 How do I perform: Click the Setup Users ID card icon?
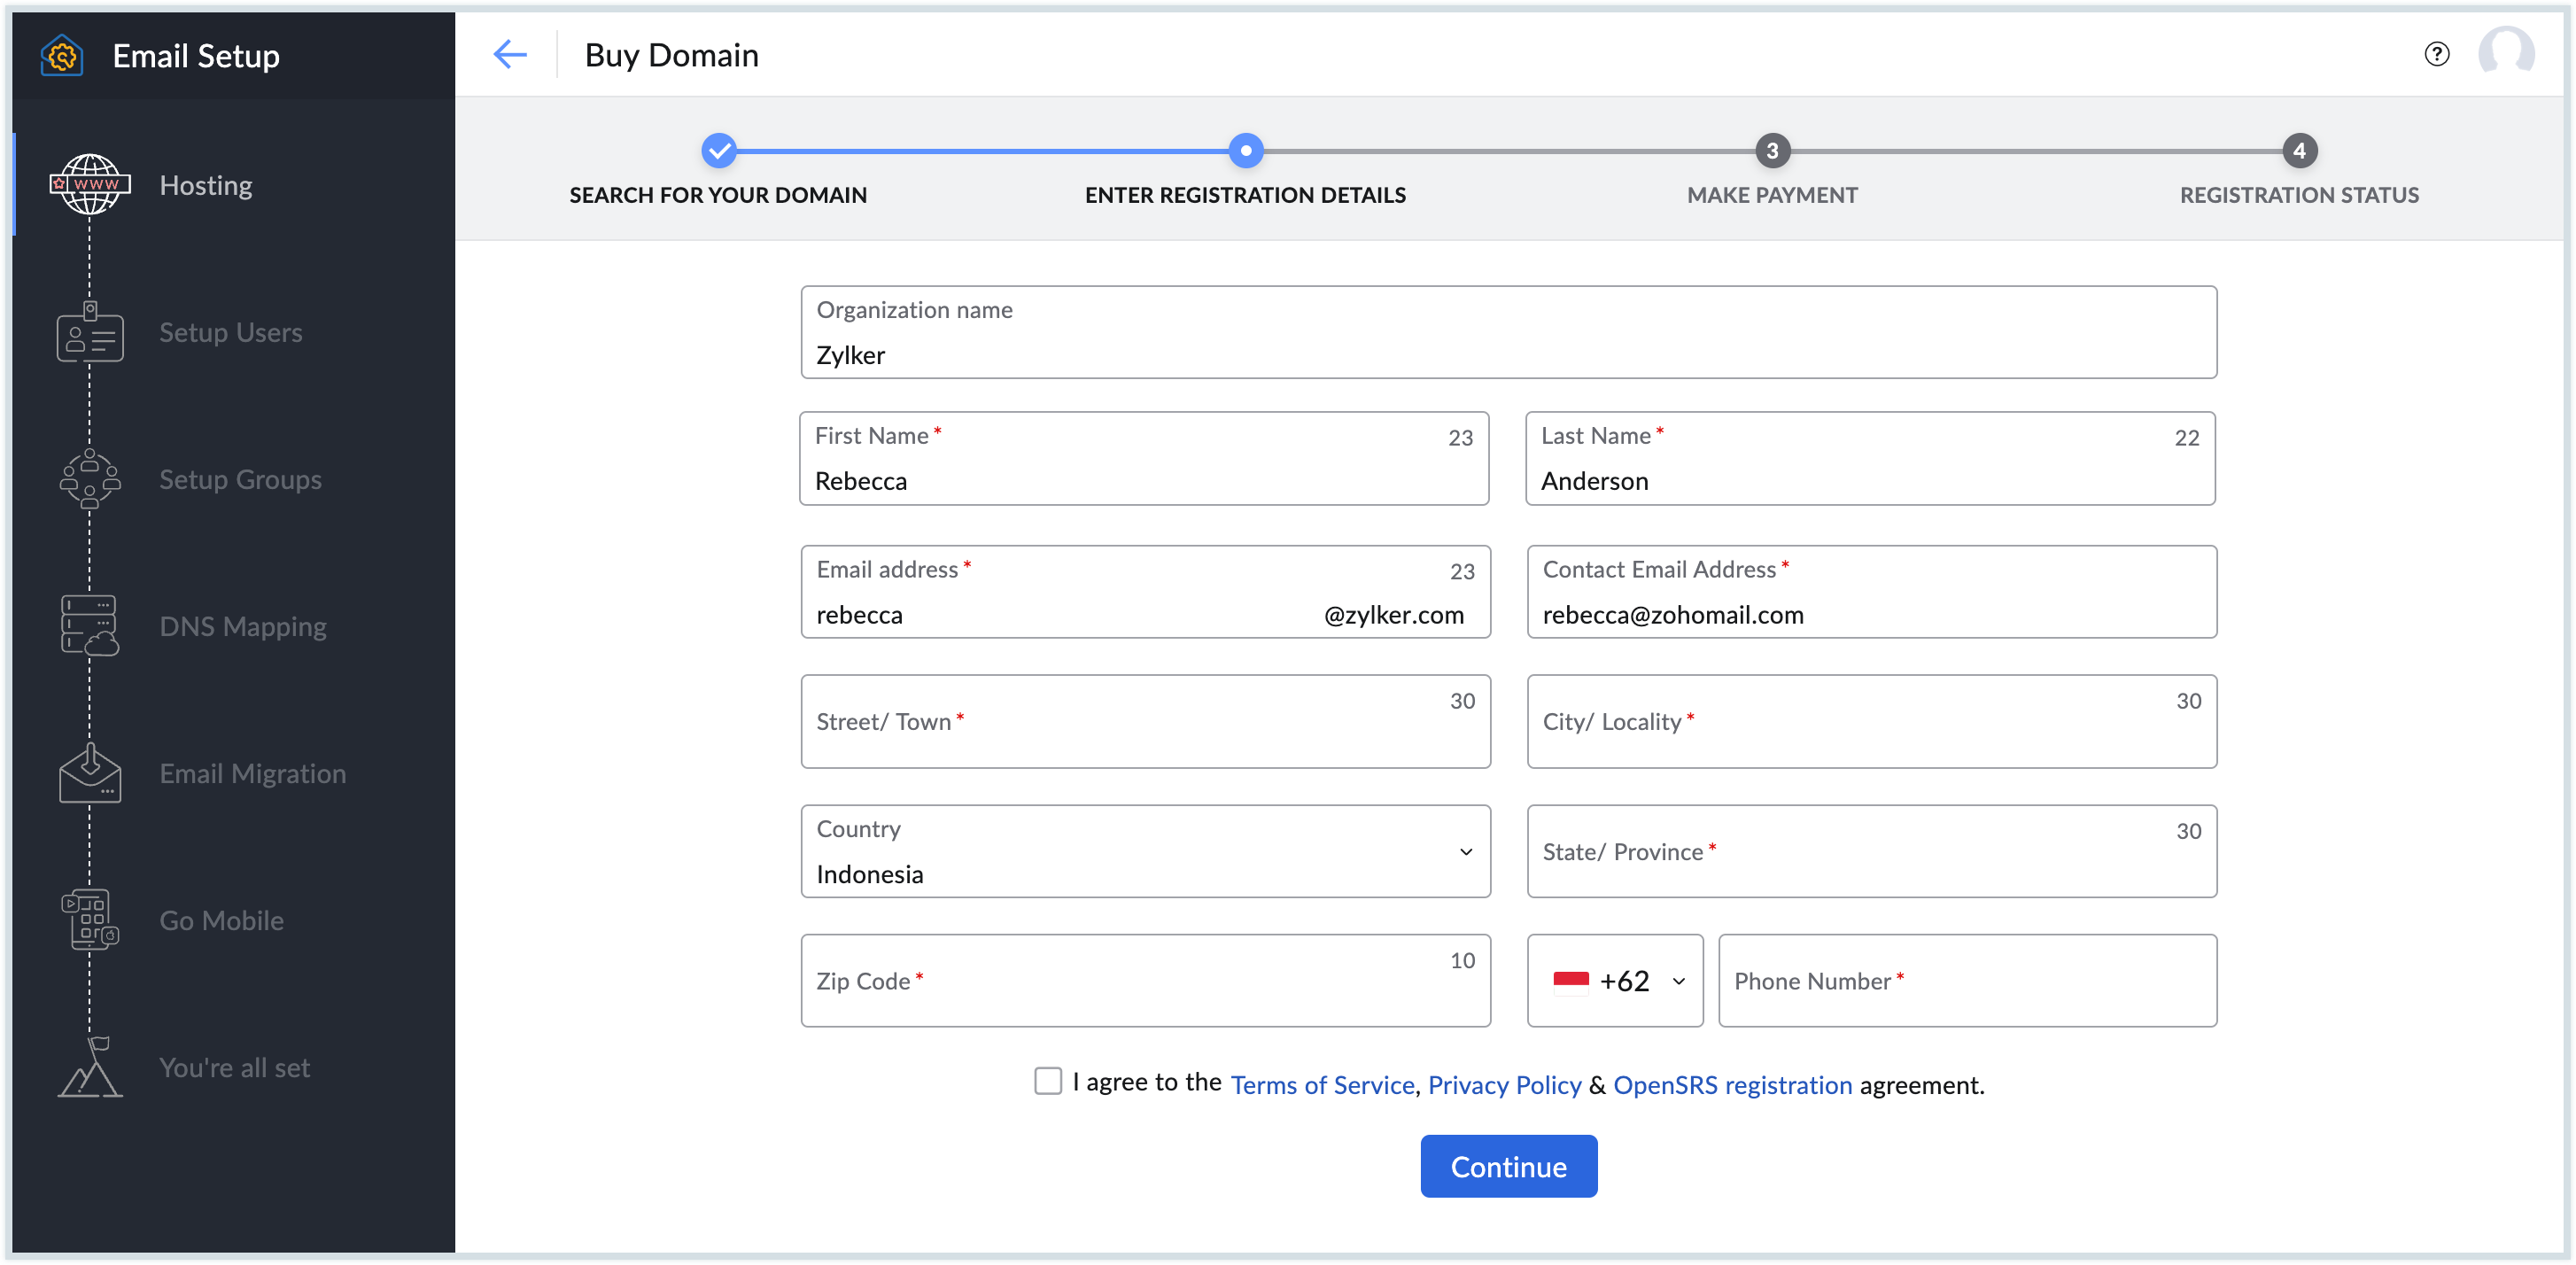click(90, 333)
